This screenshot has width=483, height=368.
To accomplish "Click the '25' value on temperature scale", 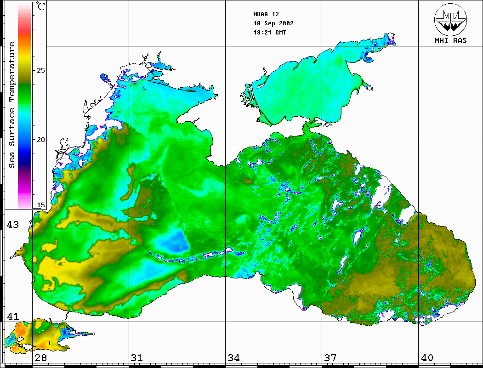I will 40,70.
